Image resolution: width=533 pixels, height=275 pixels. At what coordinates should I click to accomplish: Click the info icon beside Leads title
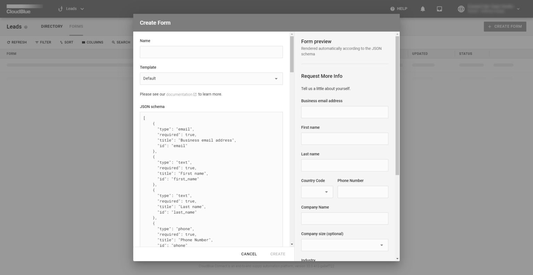(x=26, y=27)
